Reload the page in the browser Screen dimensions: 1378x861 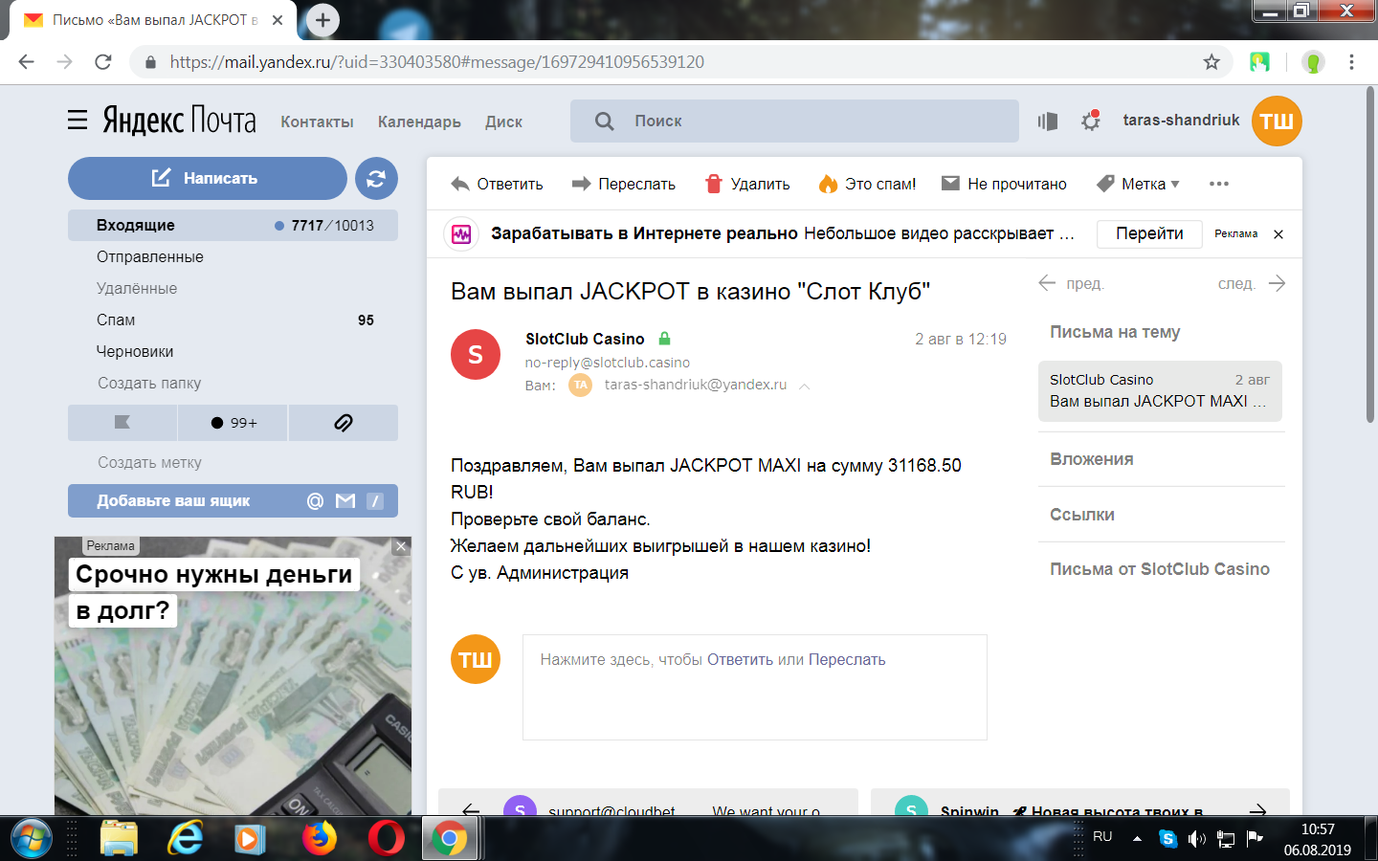click(x=103, y=62)
